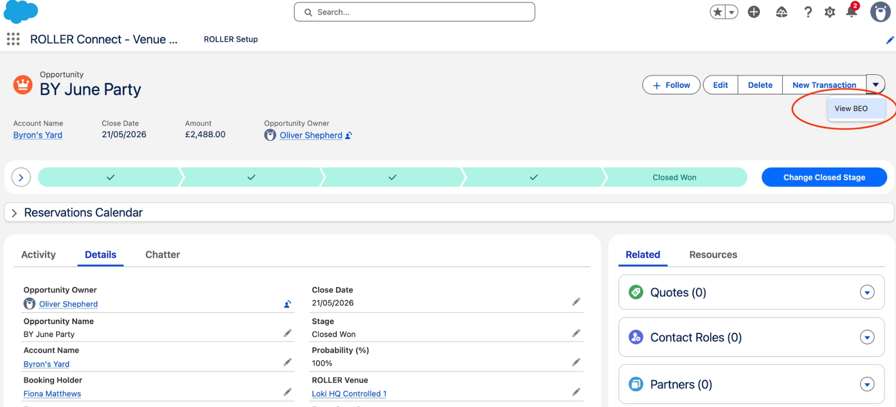Click the £2,488.00 amount value
This screenshot has width=896, height=407.
(x=205, y=135)
